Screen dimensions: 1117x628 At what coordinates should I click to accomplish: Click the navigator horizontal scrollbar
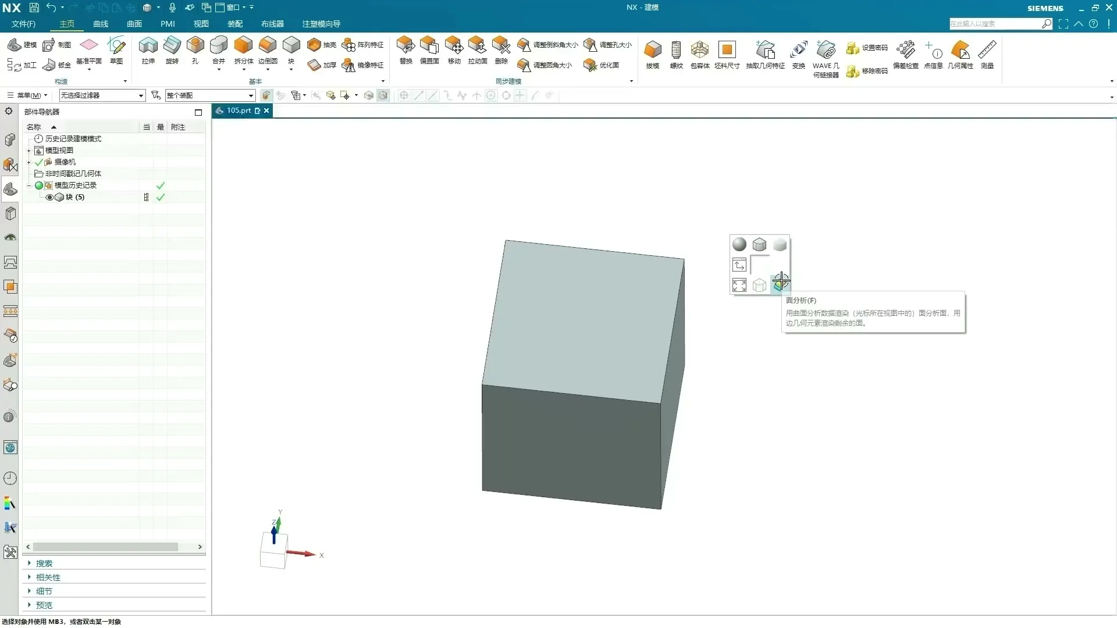105,547
